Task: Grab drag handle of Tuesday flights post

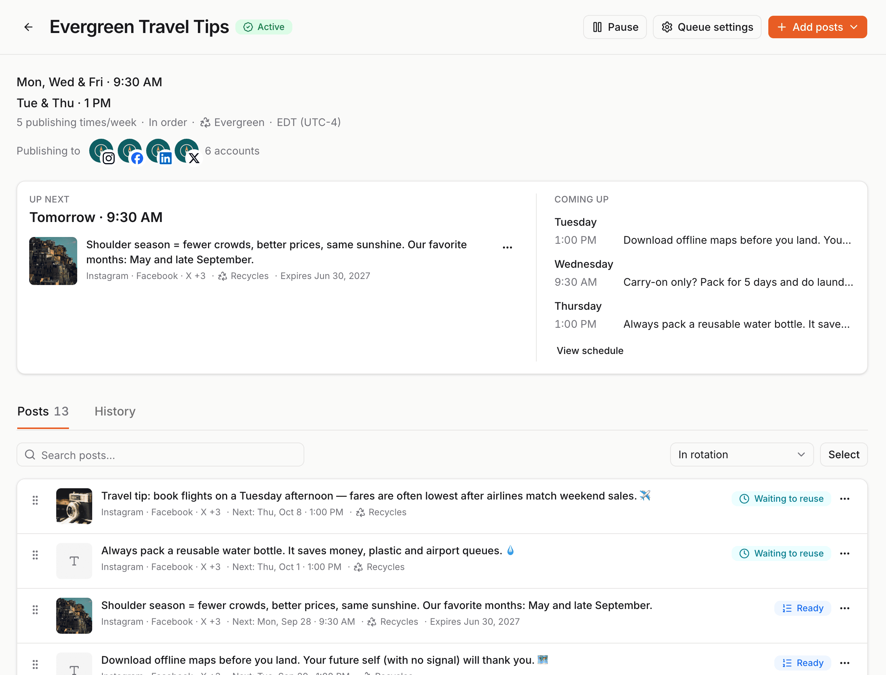Action: (x=35, y=500)
